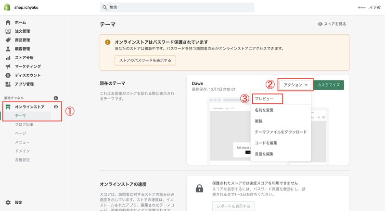Click the アプリ管理 grid icon
385x211 pixels.
click(x=8, y=84)
